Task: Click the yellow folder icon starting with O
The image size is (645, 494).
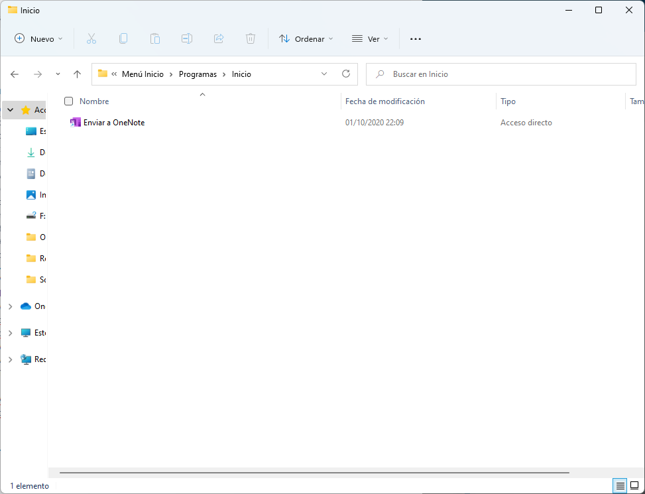Action: click(x=31, y=237)
